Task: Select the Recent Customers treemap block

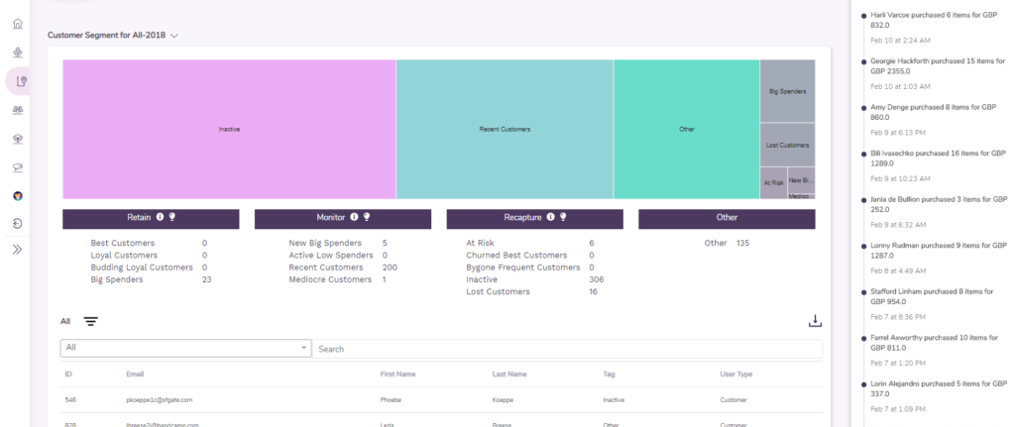Action: tap(505, 129)
